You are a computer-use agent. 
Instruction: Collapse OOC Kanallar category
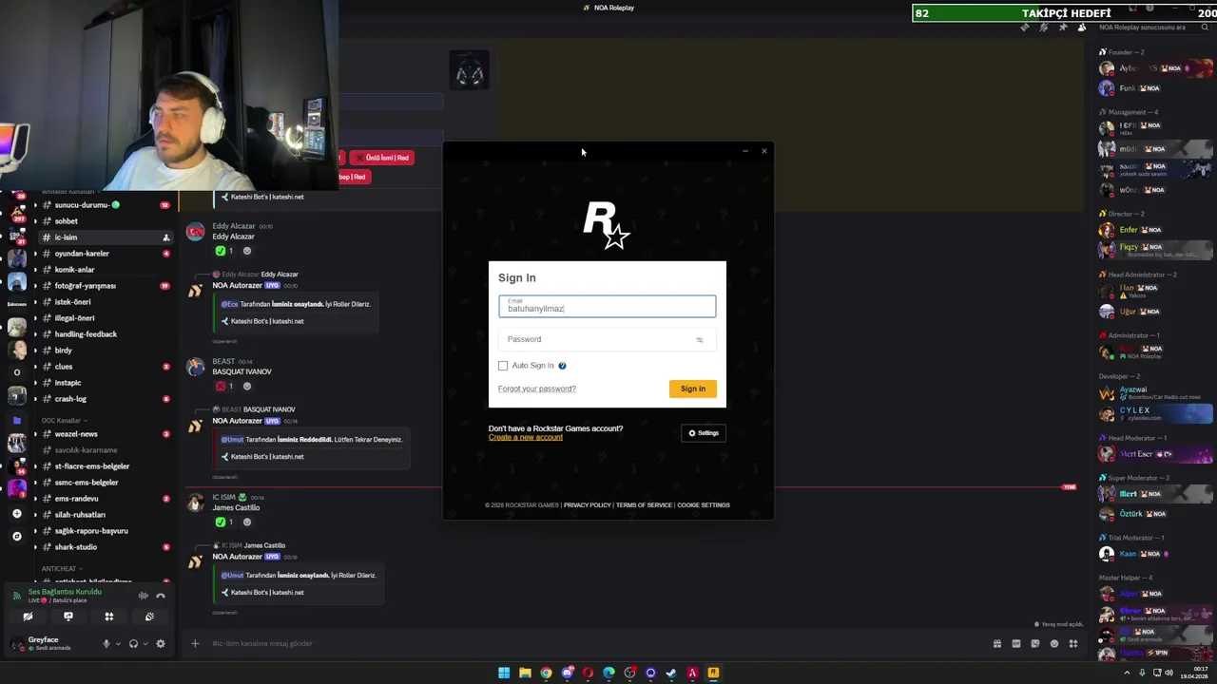tap(63, 420)
